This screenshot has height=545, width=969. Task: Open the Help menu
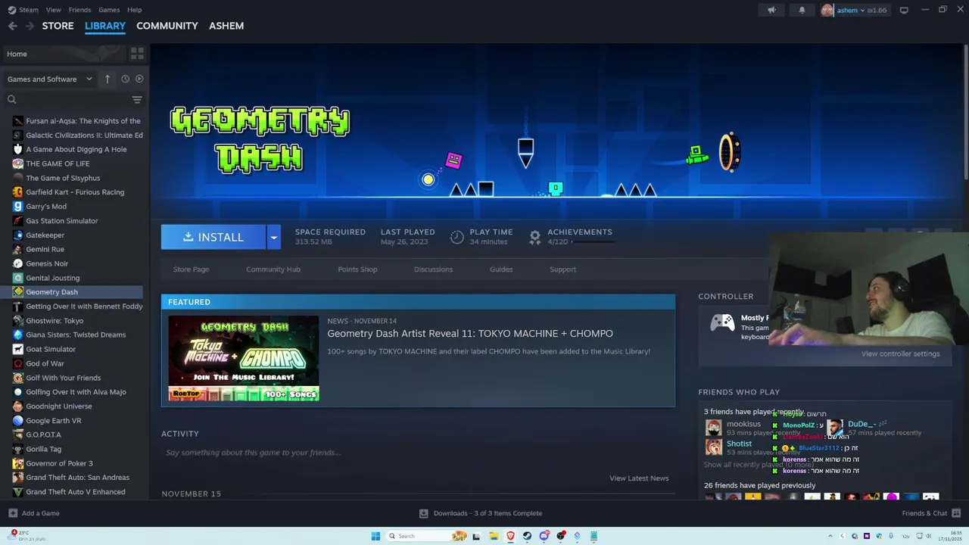(x=135, y=10)
